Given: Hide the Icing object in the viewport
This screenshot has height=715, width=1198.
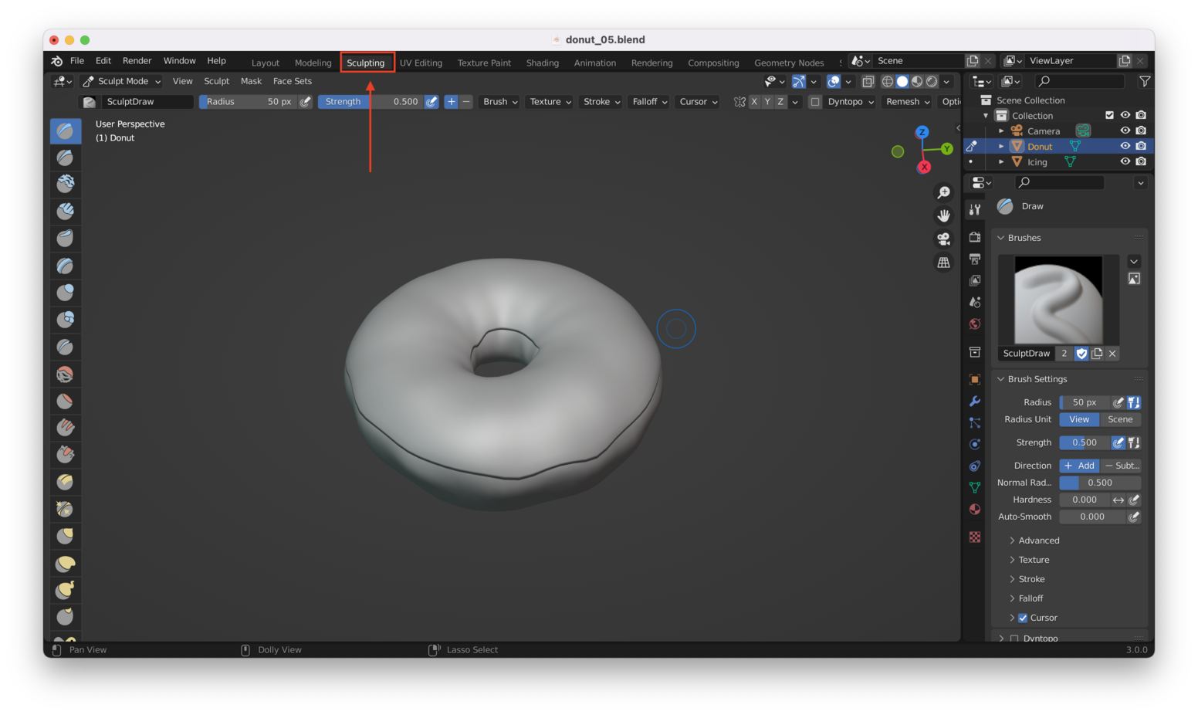Looking at the screenshot, I should tap(1125, 161).
